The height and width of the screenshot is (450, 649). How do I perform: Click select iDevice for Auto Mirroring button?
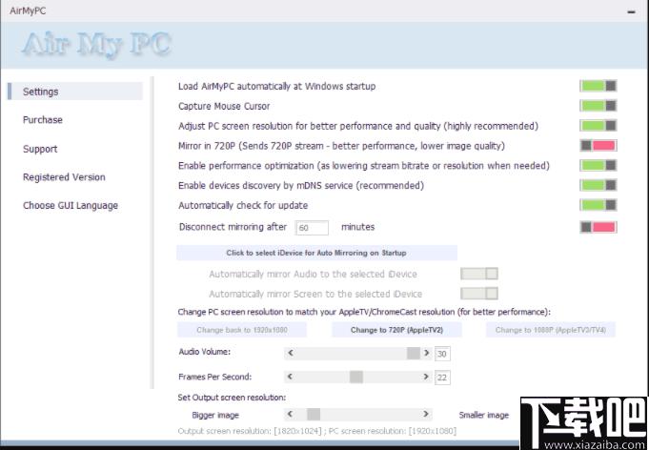(x=316, y=253)
